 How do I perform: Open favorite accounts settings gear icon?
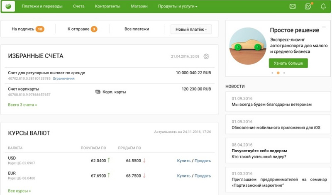click(206, 56)
